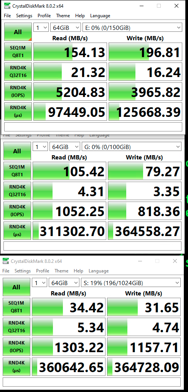
Task: Click the comment text field in S: window
Action: (92, 382)
